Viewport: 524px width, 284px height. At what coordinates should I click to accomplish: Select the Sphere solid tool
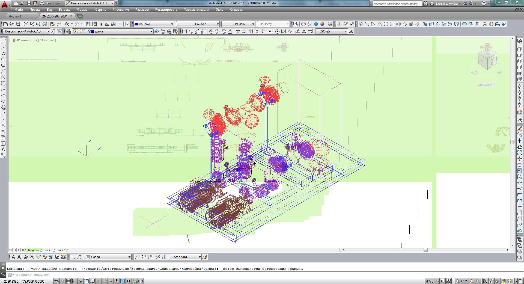click(386, 24)
